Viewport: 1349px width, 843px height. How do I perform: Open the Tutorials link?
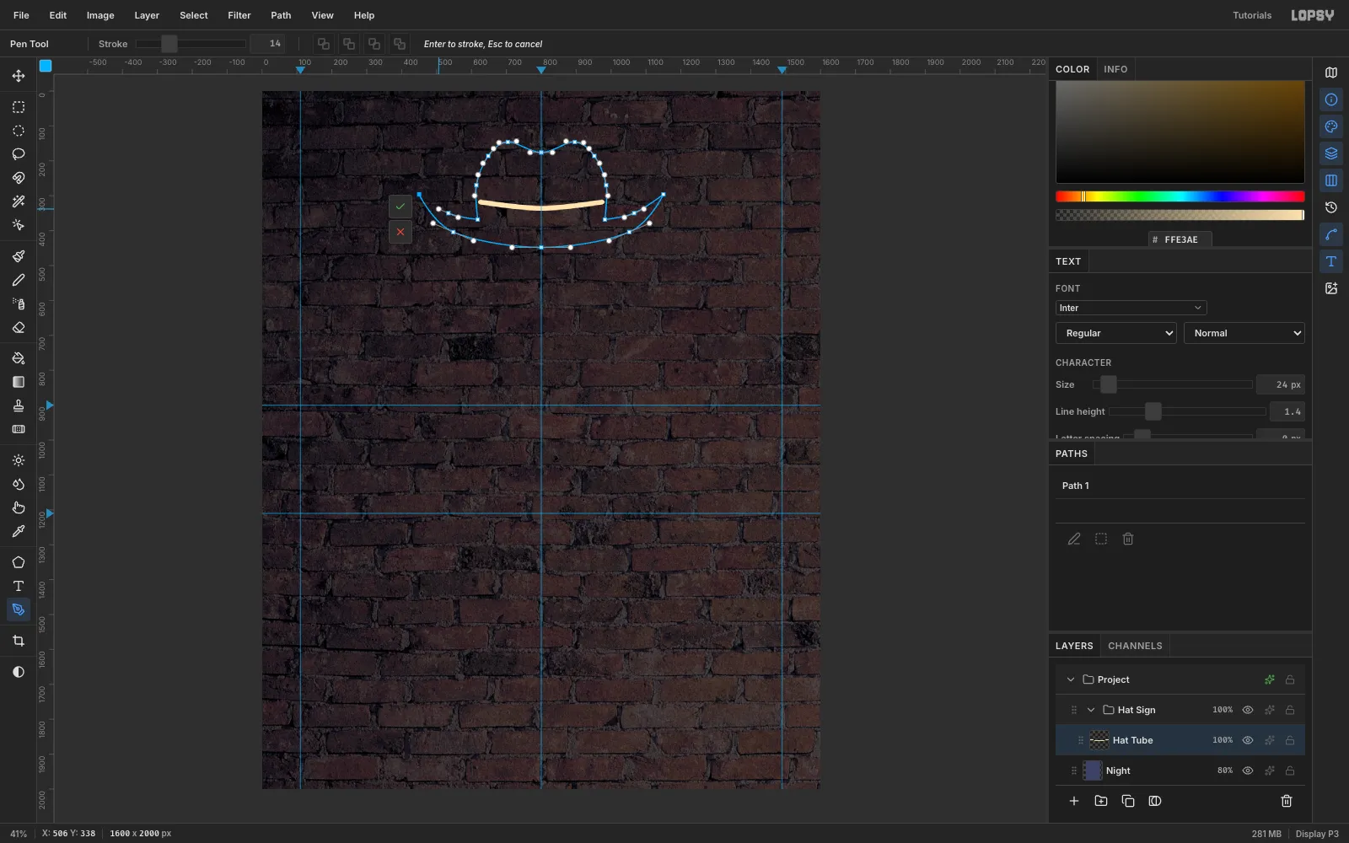pos(1252,15)
